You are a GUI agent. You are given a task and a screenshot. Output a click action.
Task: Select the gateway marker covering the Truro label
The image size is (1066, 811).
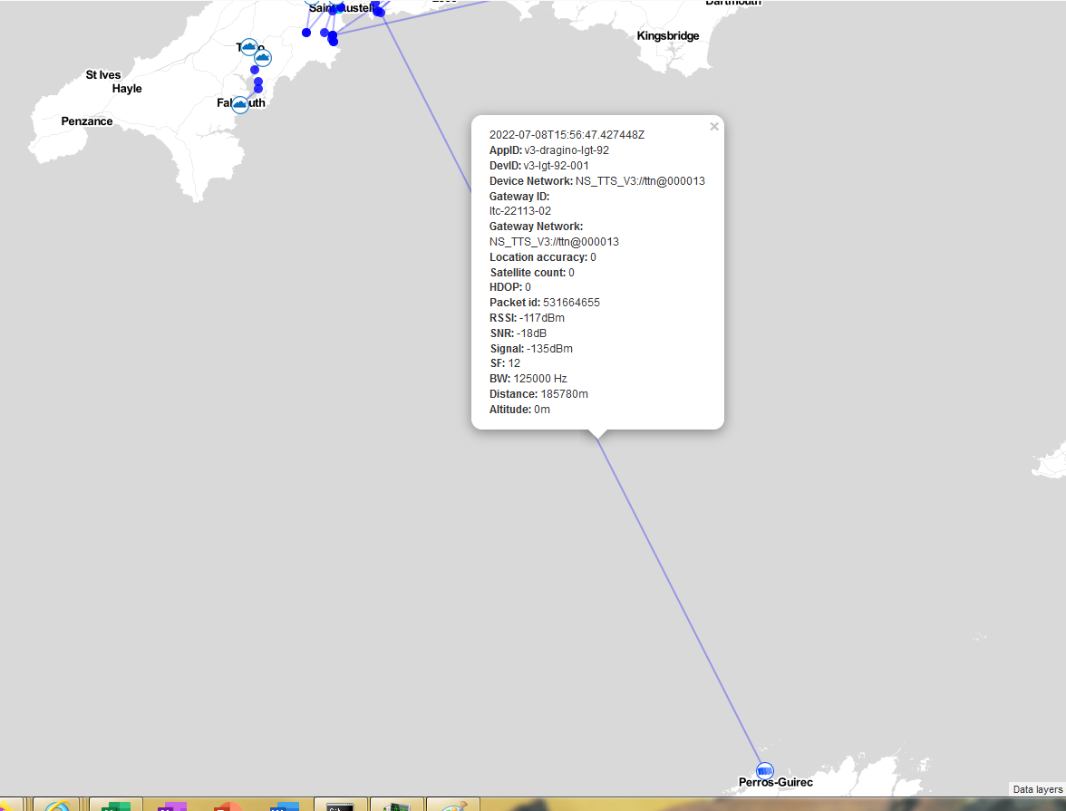pyautogui.click(x=249, y=47)
